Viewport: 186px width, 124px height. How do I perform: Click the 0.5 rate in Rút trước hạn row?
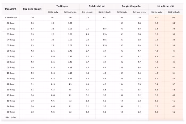(174, 18)
